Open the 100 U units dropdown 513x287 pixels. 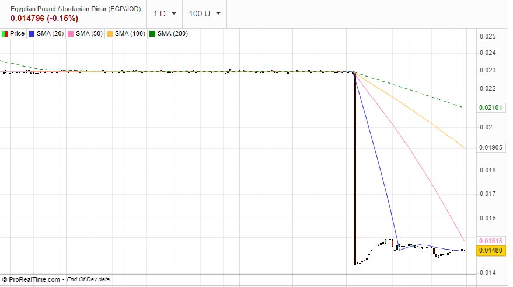point(204,14)
